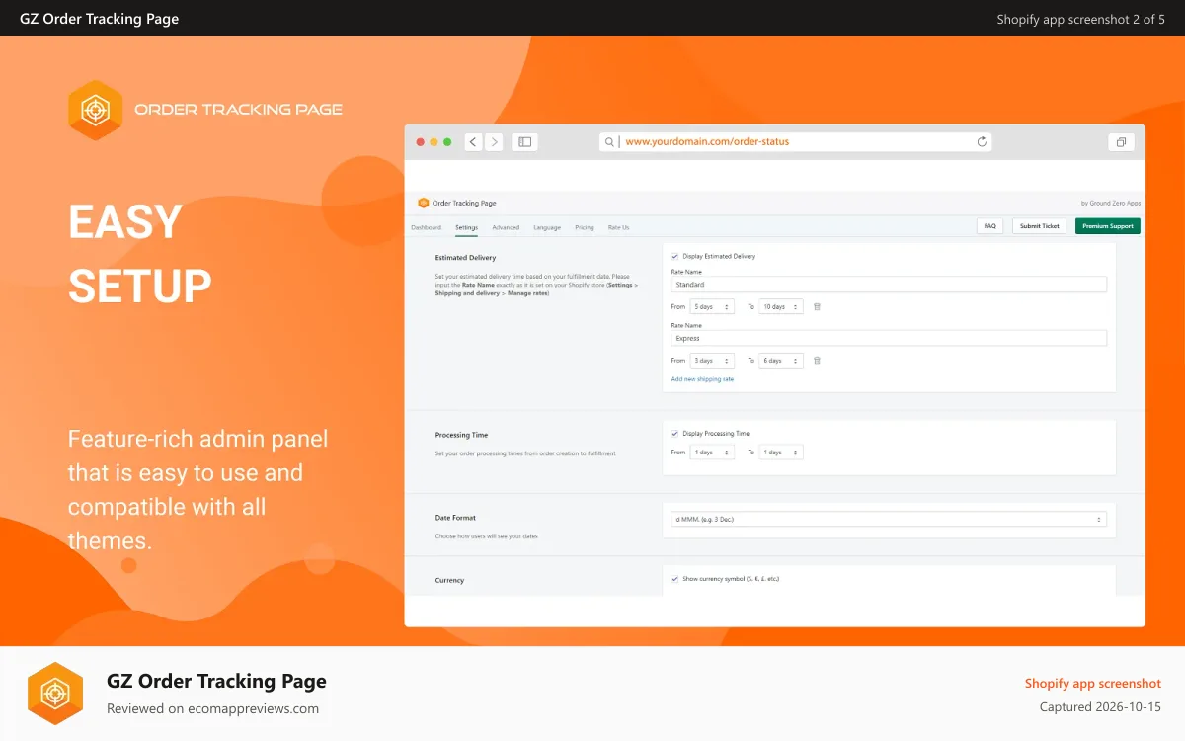Go to the Language tab
Viewport: 1185px width, 741px height.
pos(547,227)
